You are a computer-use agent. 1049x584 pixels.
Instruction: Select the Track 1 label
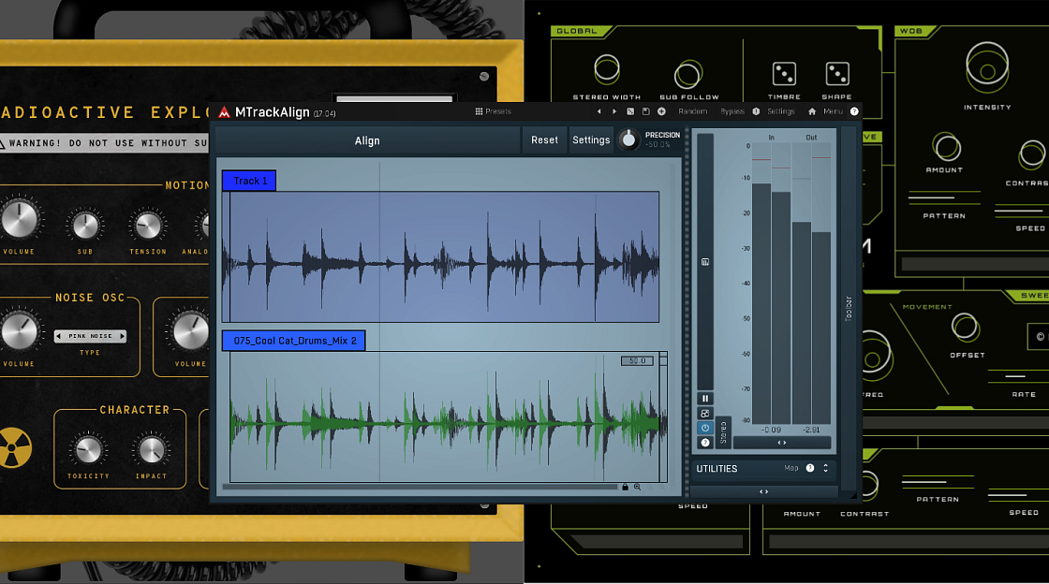[249, 181]
